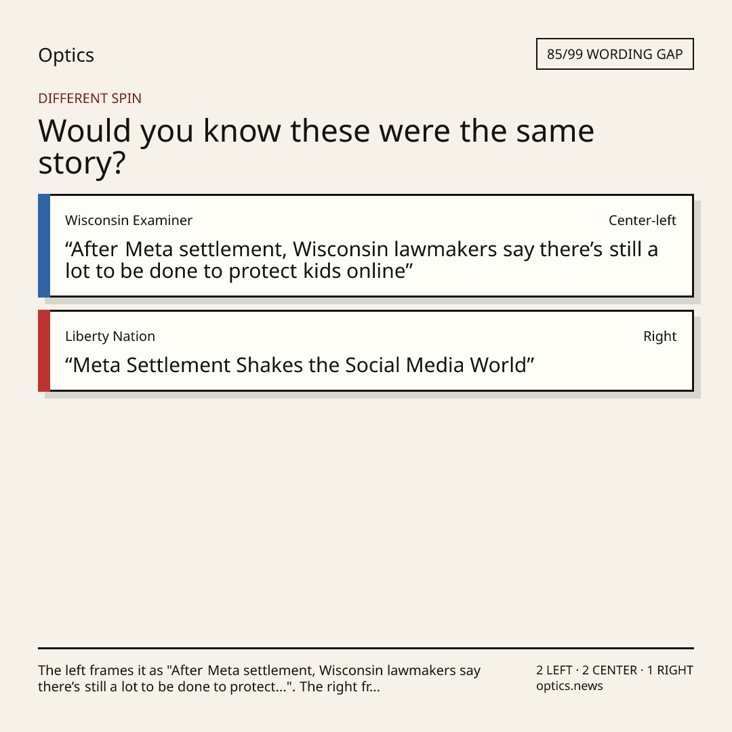Click the horizontal divider above footer
The width and height of the screenshot is (732, 732).
366,648
